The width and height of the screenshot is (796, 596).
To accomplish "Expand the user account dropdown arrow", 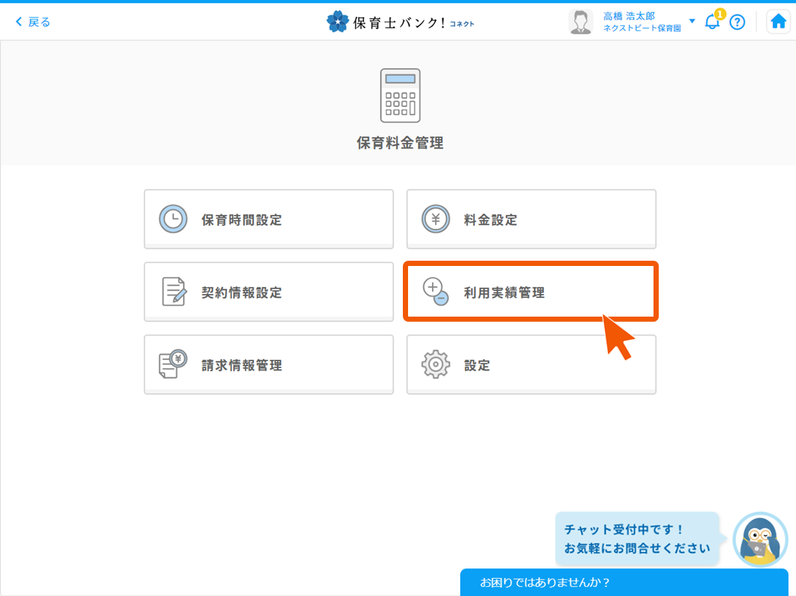I will tap(692, 21).
